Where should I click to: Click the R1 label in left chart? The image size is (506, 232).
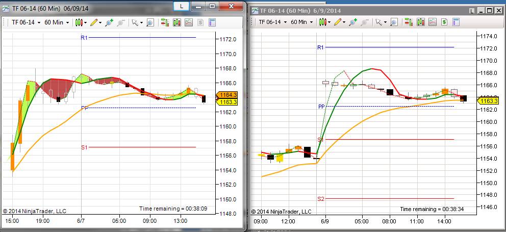coord(84,38)
